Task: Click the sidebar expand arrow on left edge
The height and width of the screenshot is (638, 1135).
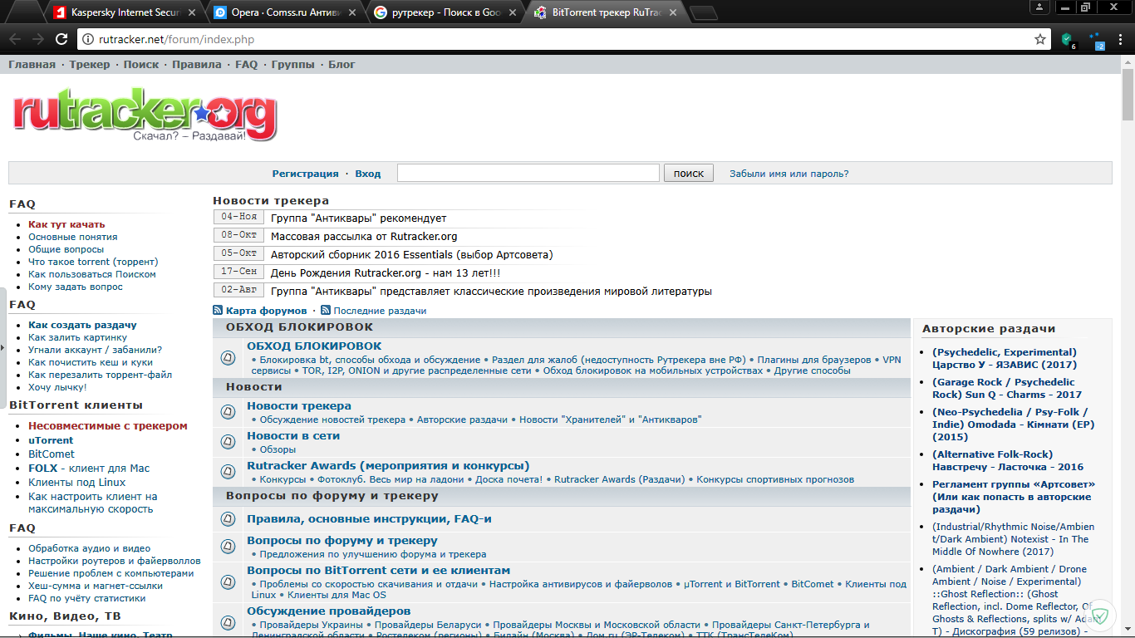Action: pos(2,346)
